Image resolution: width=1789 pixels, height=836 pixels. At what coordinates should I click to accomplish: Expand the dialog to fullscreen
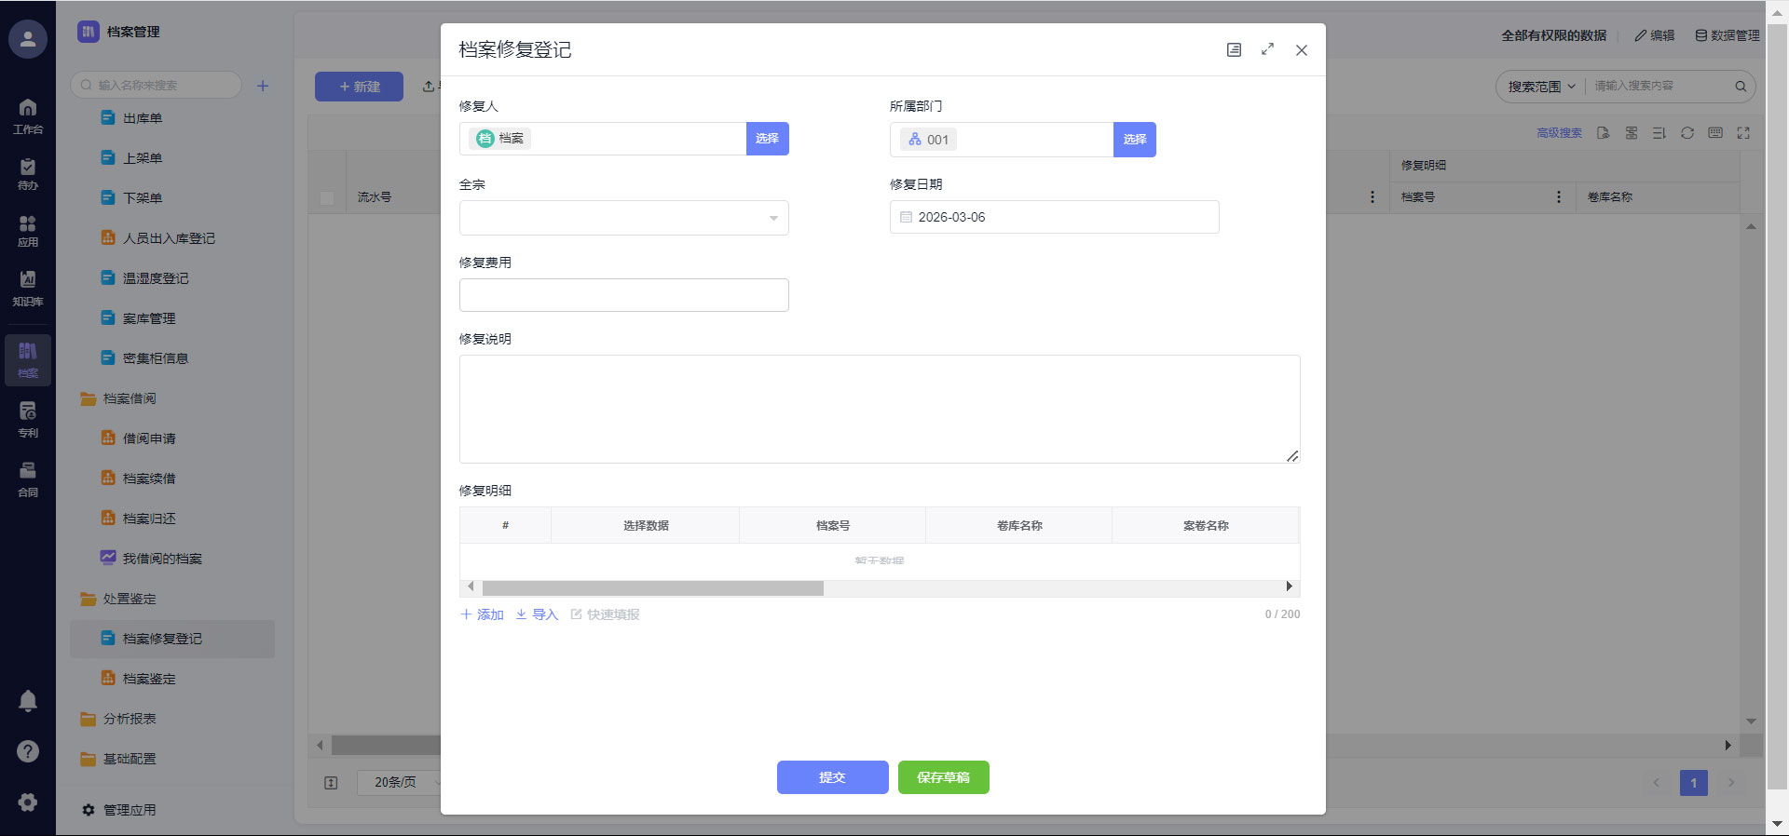coord(1267,50)
